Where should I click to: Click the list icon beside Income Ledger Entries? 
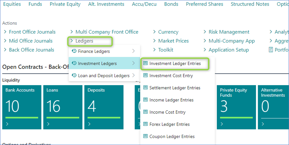[146, 100]
